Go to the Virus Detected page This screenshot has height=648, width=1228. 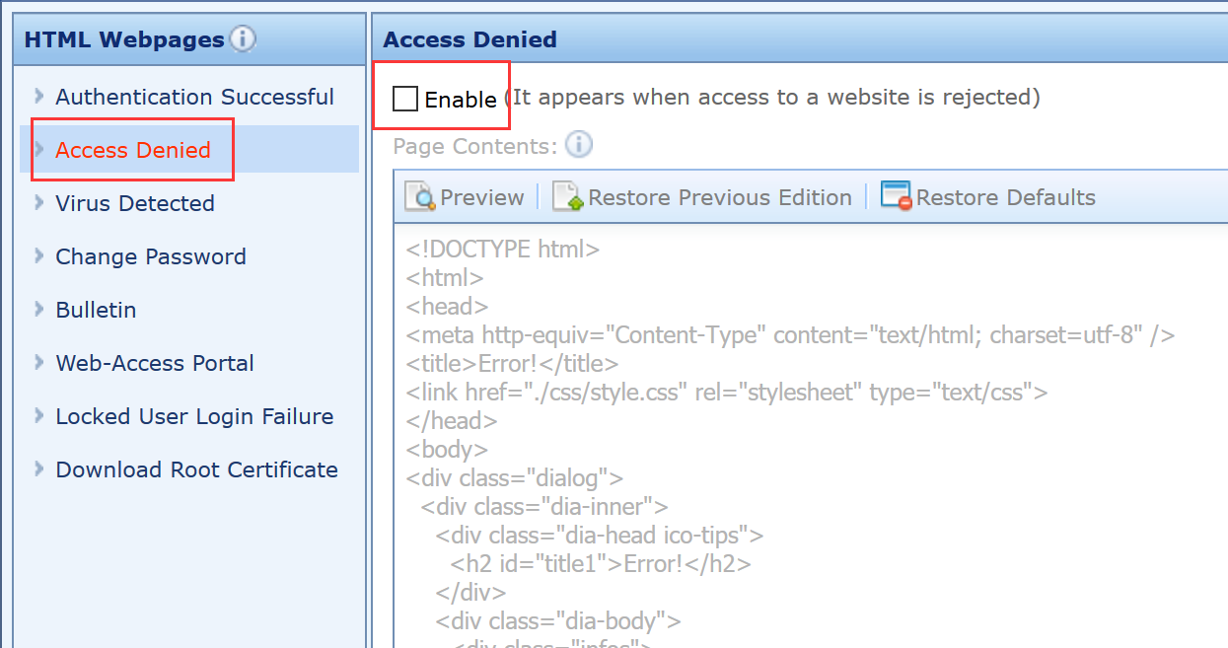[x=135, y=203]
